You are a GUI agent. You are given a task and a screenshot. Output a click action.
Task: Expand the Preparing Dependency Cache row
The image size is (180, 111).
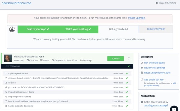coord(67,92)
